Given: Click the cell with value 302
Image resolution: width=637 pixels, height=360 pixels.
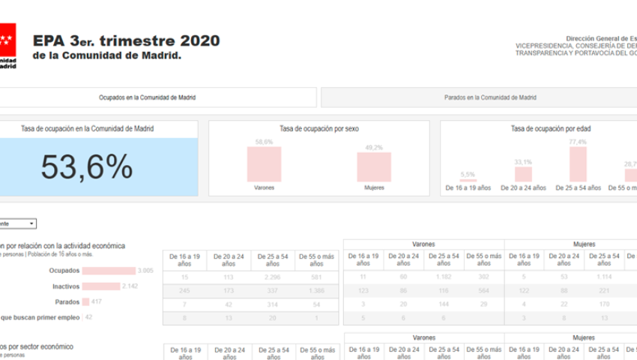Looking at the screenshot, I should point(484,277).
